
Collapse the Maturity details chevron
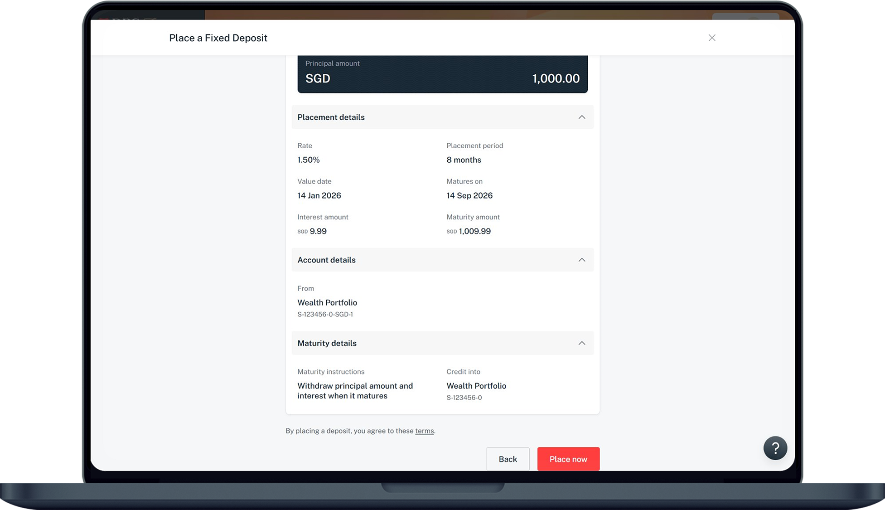[582, 343]
